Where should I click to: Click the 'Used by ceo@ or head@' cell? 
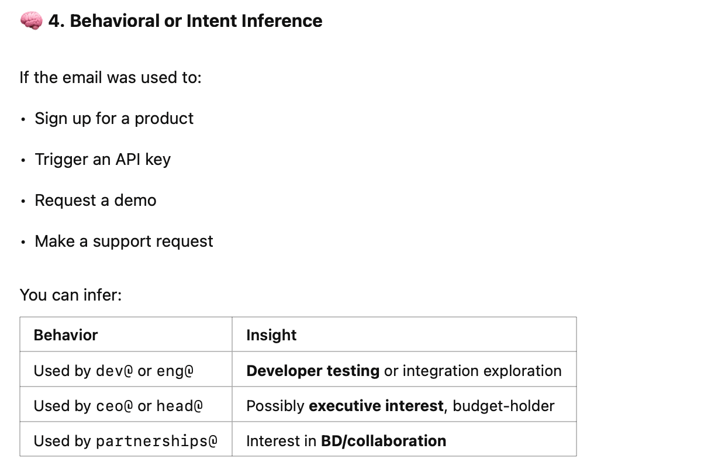(x=126, y=405)
